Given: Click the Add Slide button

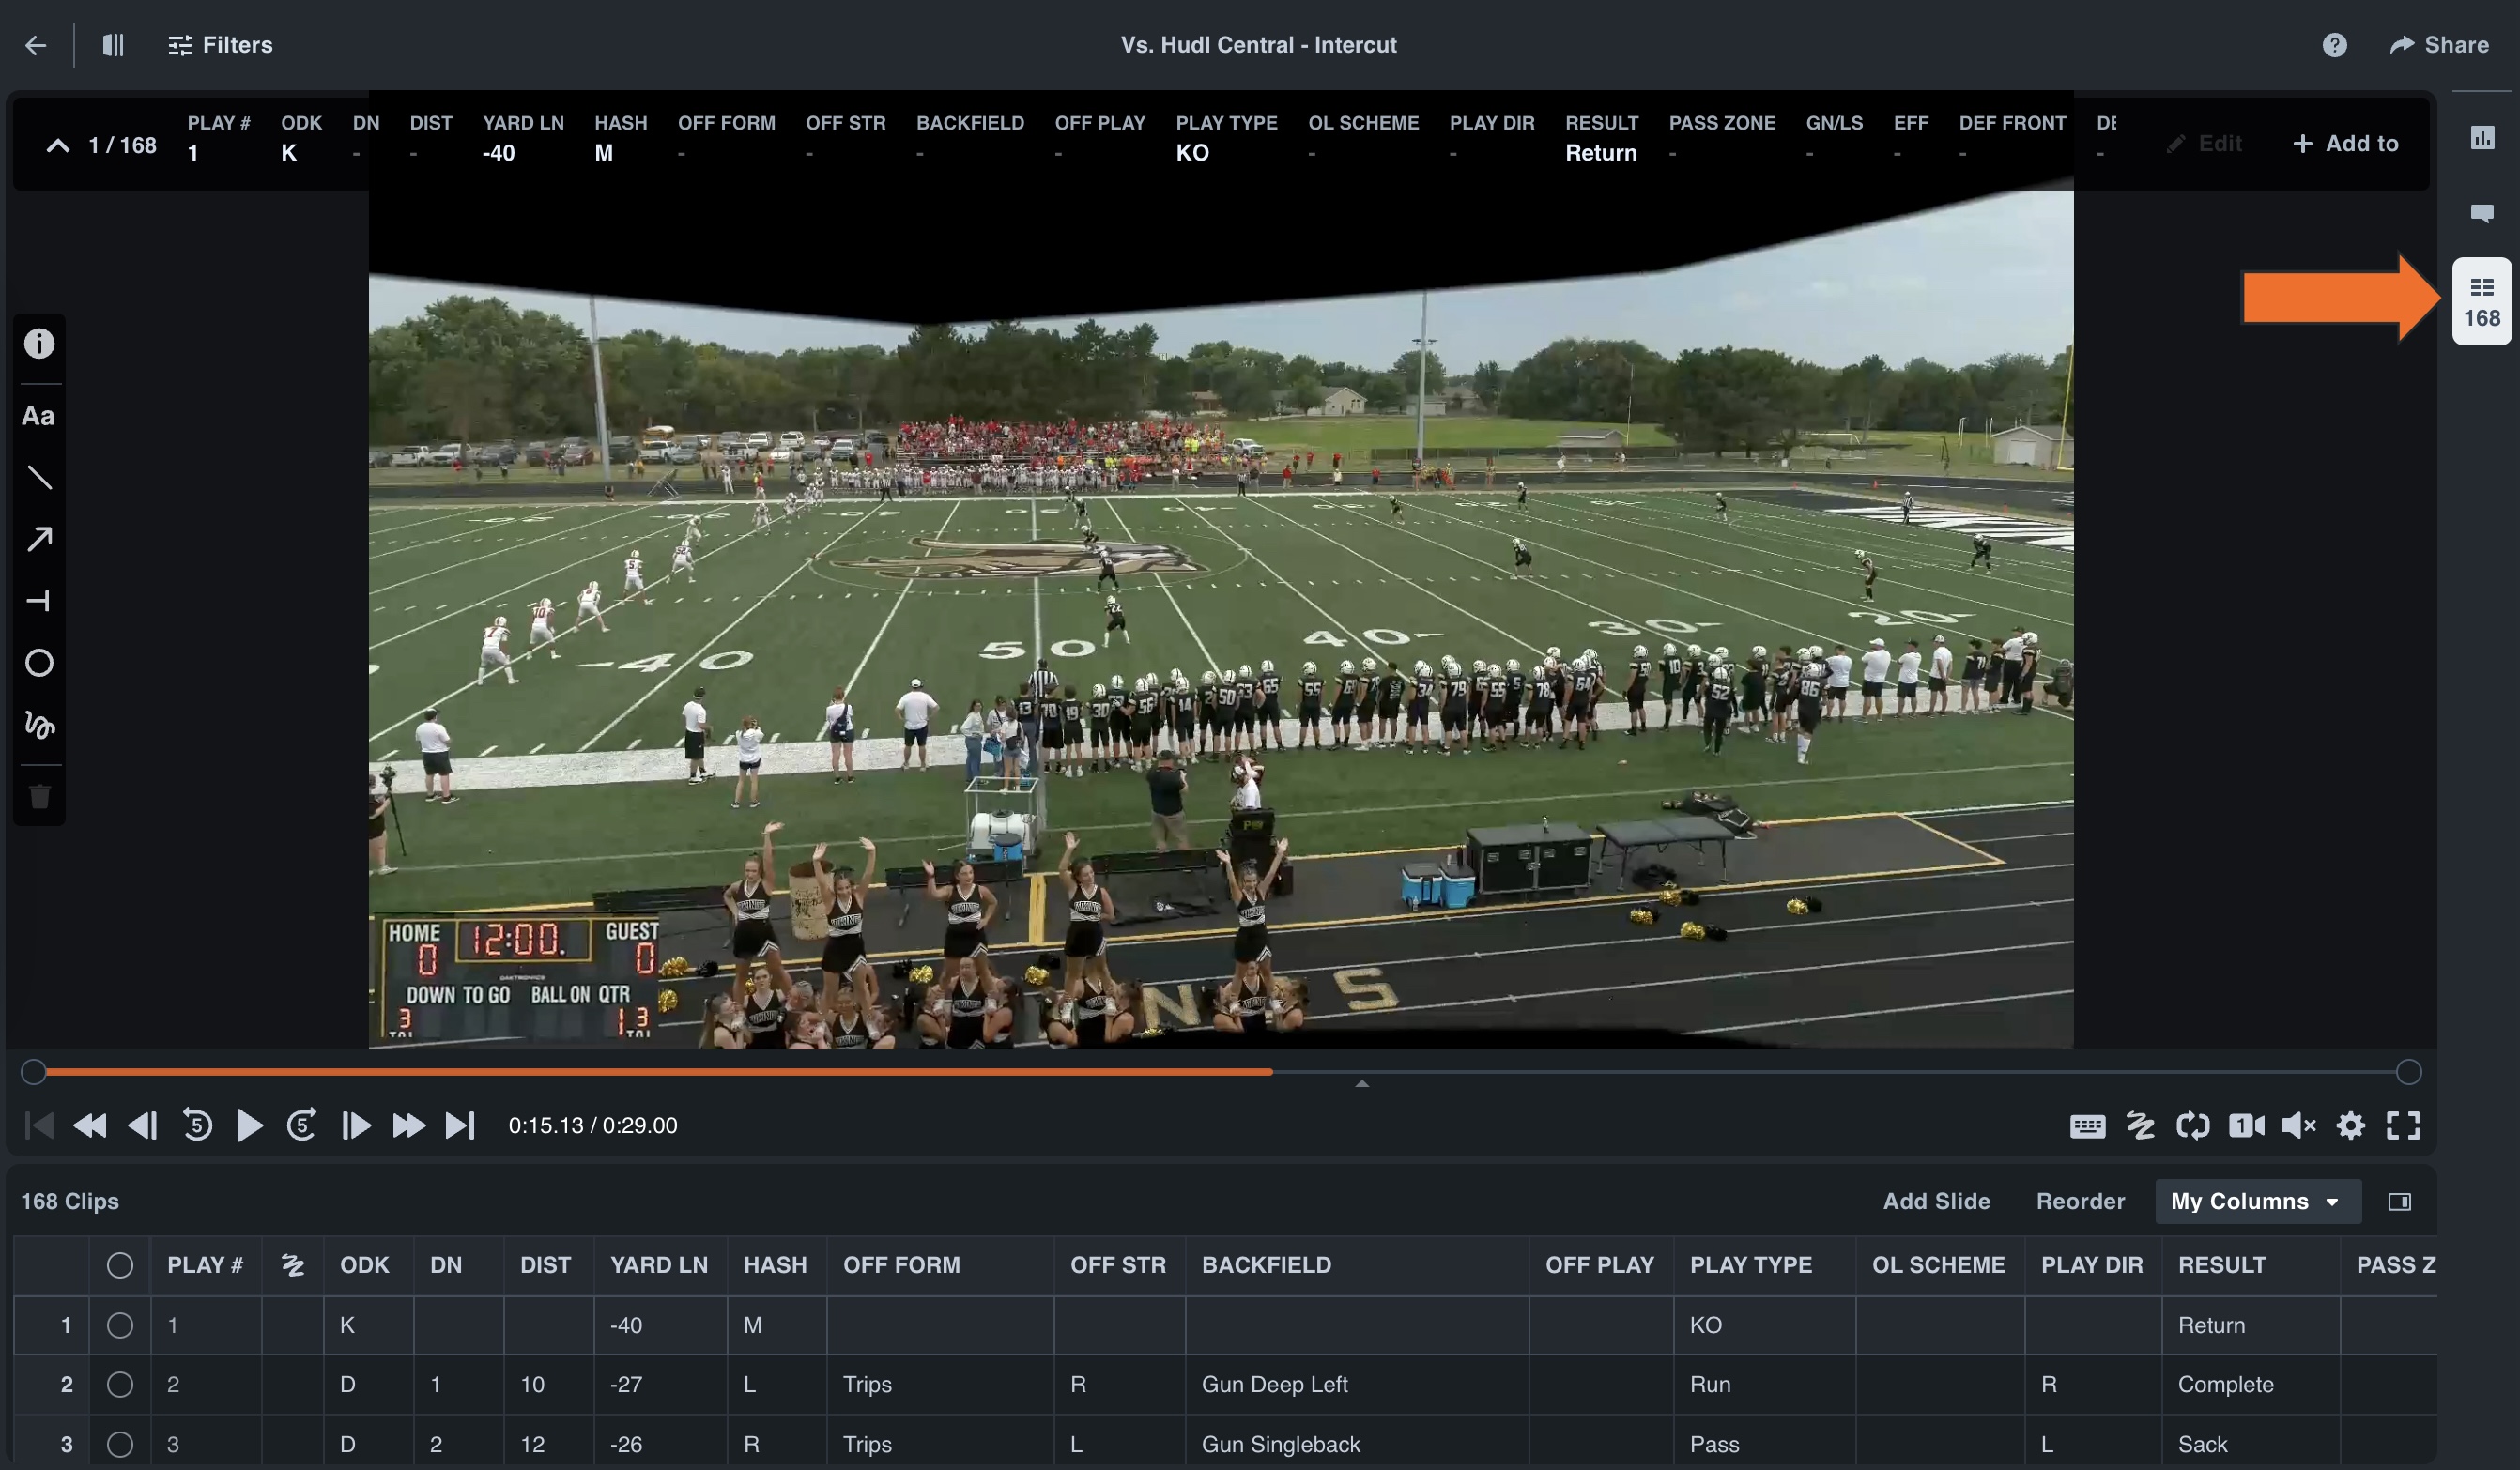Looking at the screenshot, I should [1934, 1201].
